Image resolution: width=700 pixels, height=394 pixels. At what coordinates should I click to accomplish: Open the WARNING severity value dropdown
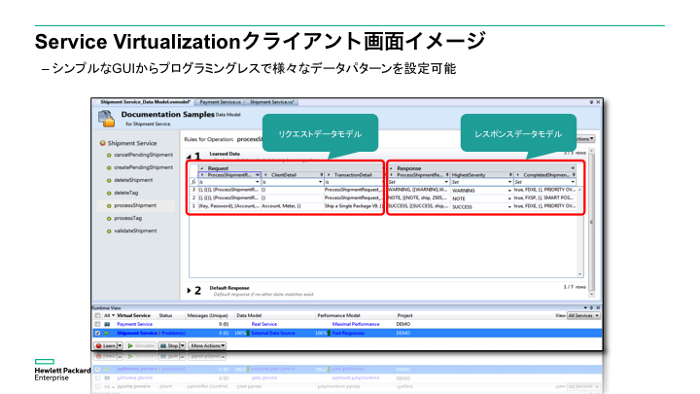[x=509, y=191]
